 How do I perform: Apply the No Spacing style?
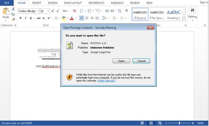(x=157, y=14)
